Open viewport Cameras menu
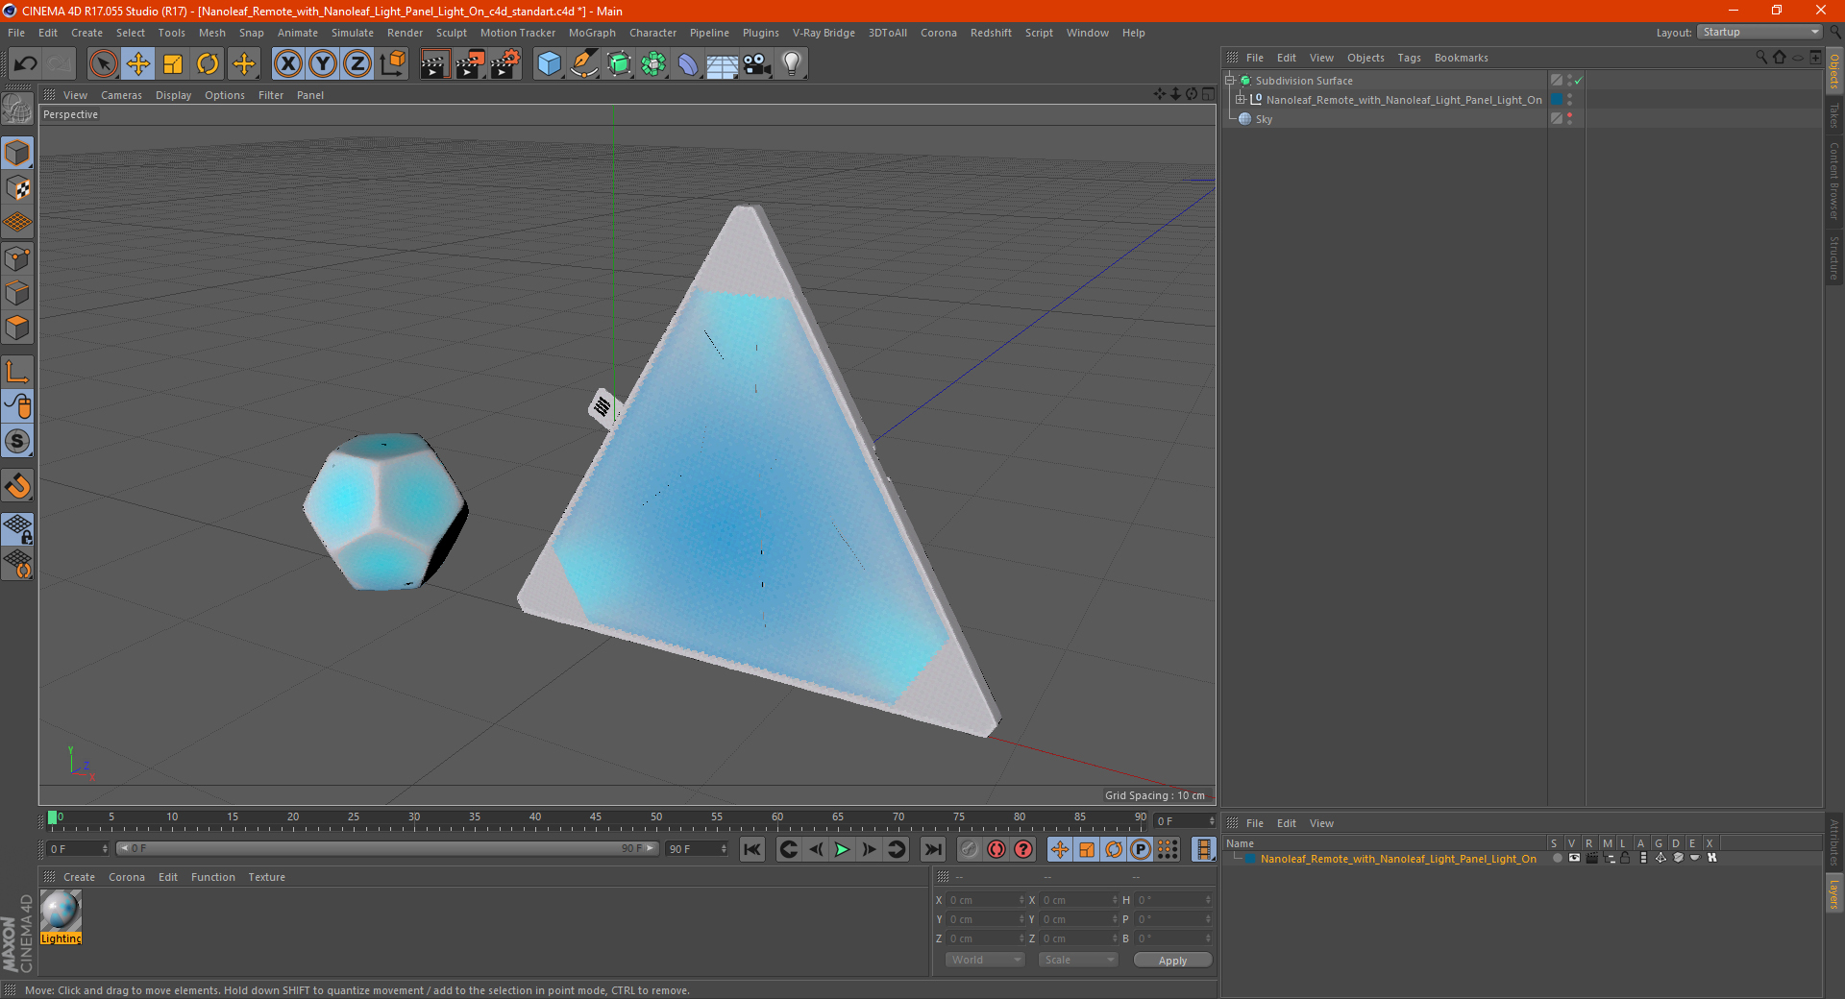 (x=121, y=95)
